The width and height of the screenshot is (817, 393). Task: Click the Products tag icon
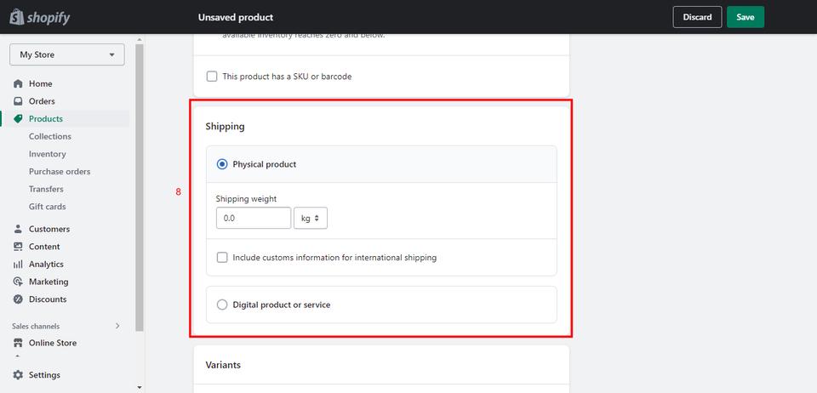point(18,119)
